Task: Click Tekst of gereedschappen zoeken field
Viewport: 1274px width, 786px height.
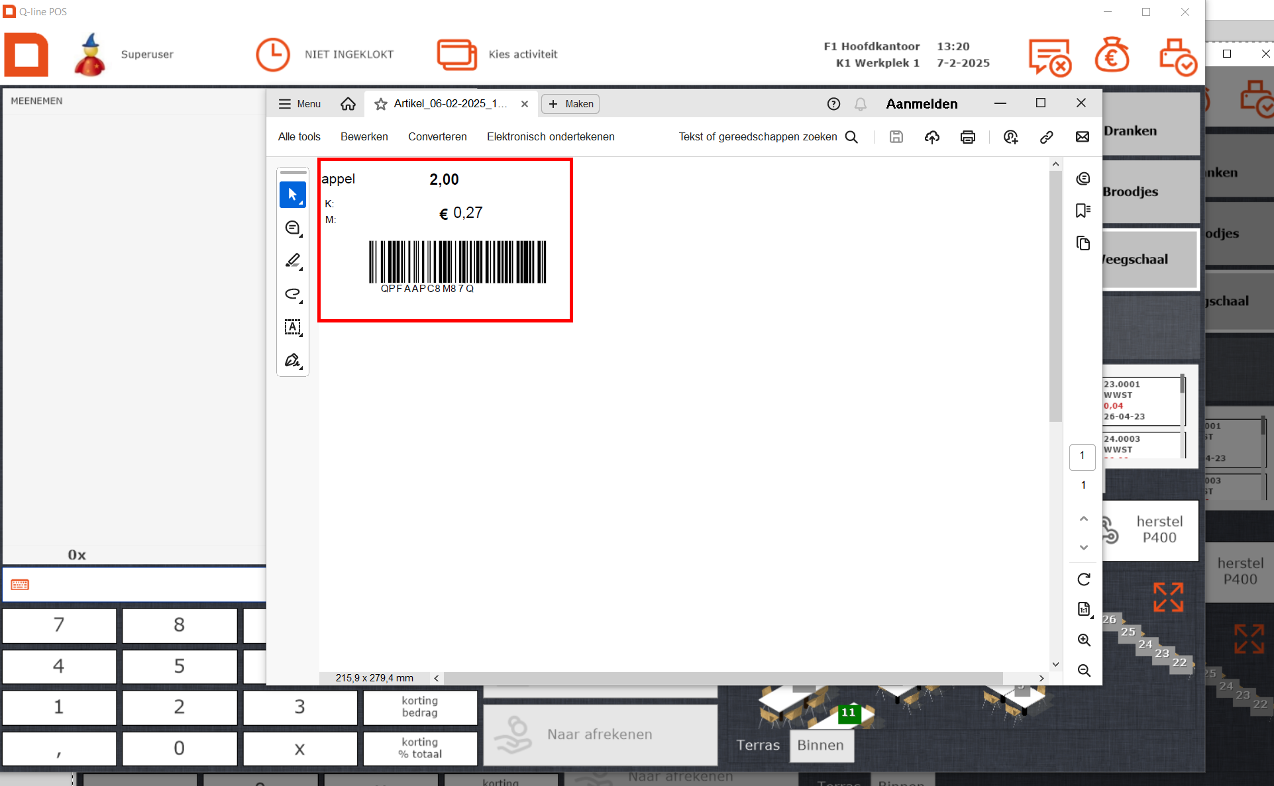Action: tap(757, 137)
